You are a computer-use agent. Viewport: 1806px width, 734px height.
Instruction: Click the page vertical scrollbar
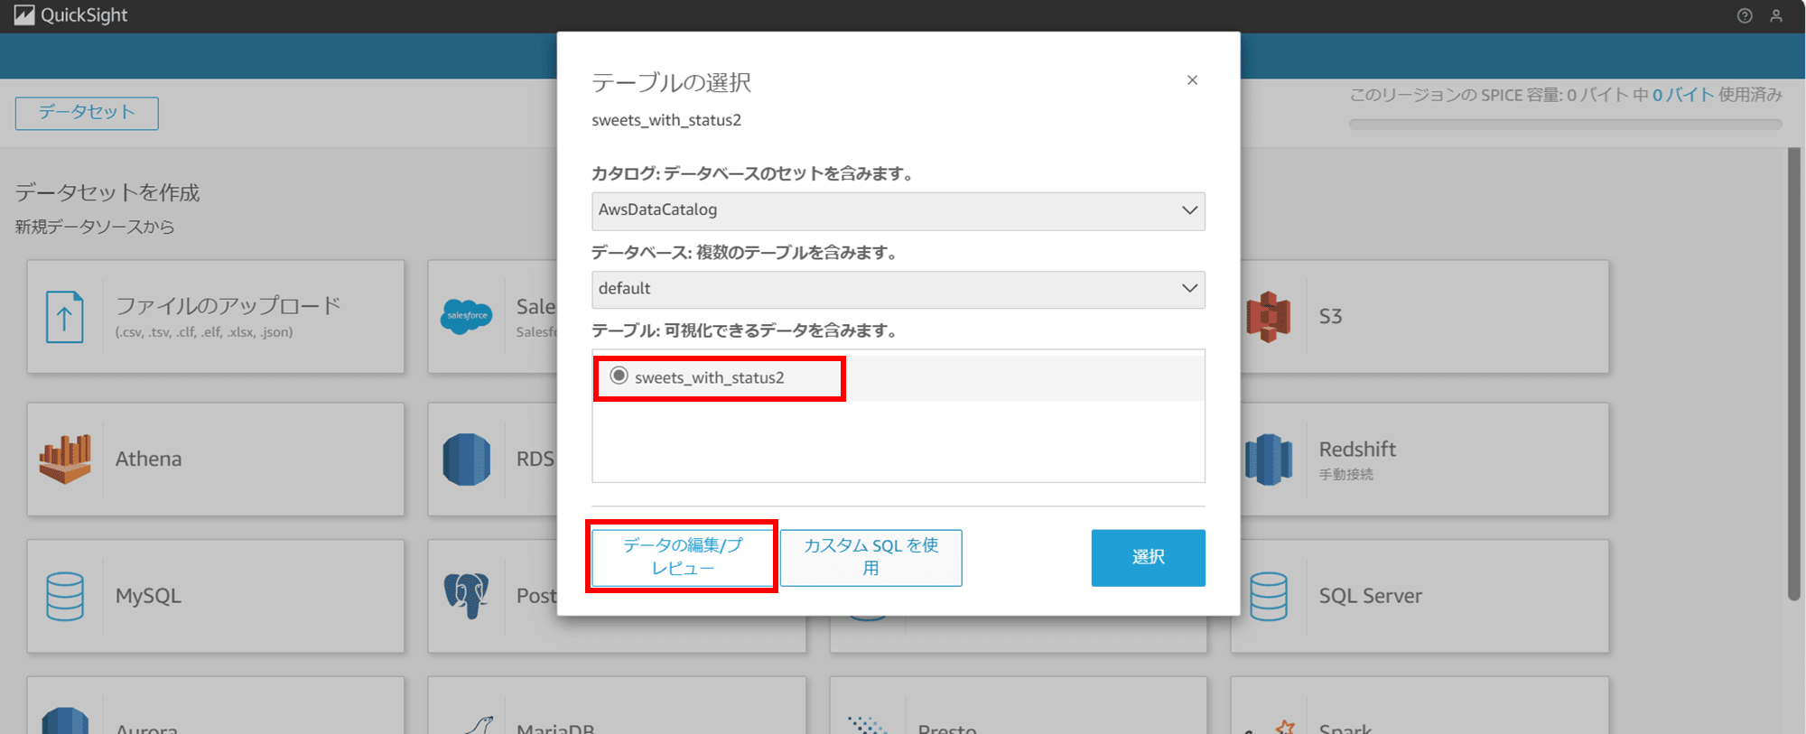pyautogui.click(x=1793, y=374)
